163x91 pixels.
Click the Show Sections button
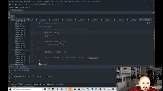(17, 10)
